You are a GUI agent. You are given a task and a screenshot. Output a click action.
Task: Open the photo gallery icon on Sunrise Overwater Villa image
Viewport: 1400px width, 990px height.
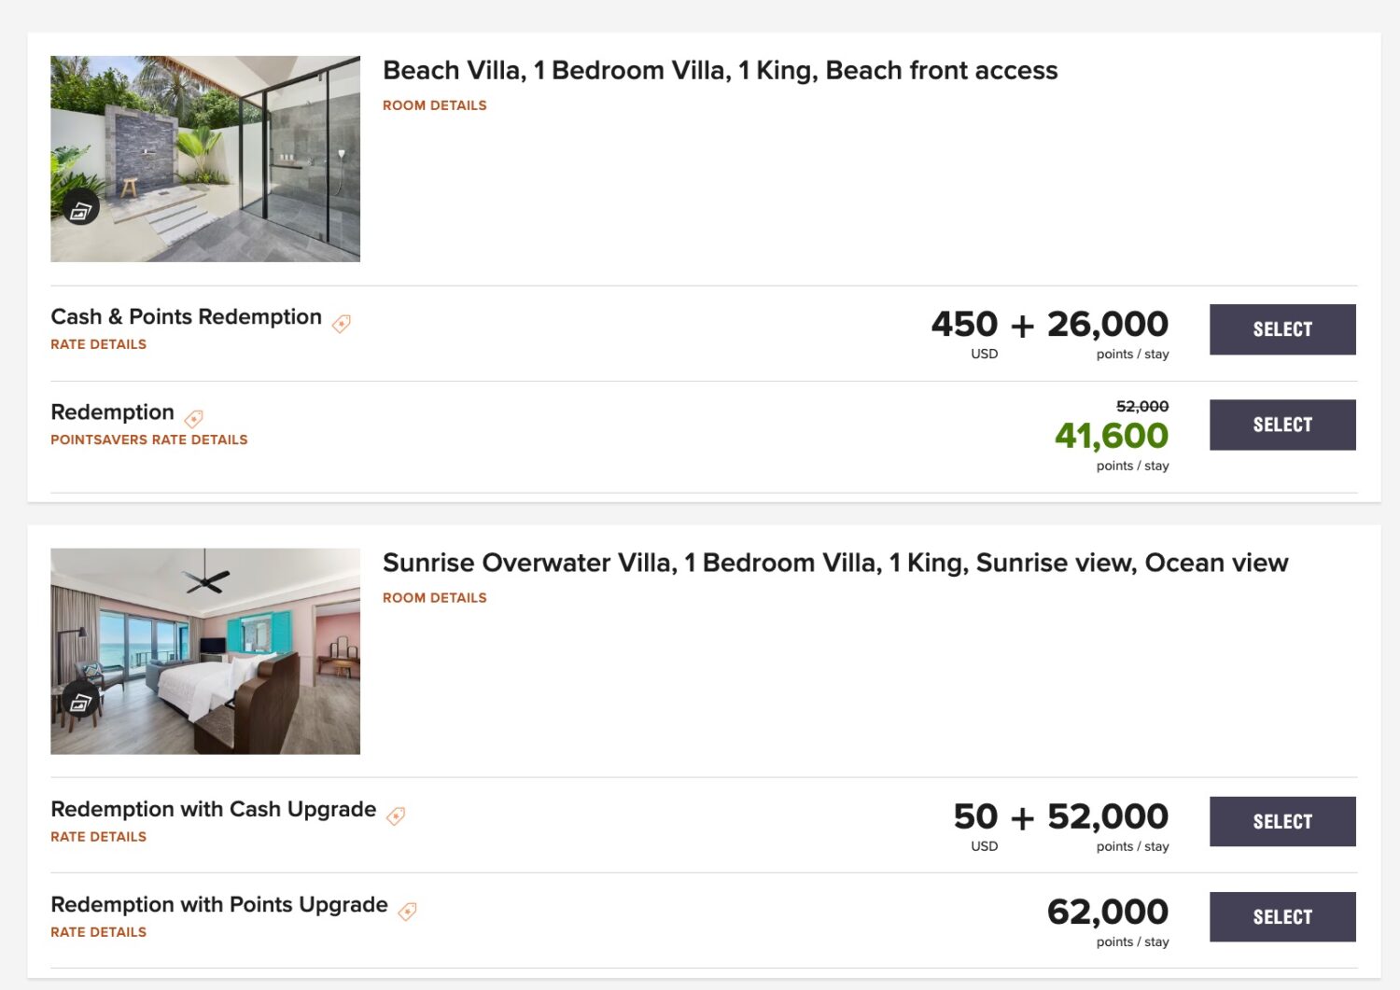click(x=80, y=700)
